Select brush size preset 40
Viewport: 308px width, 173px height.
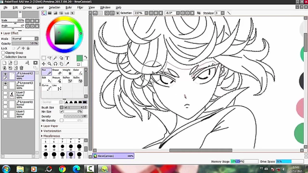point(71,155)
